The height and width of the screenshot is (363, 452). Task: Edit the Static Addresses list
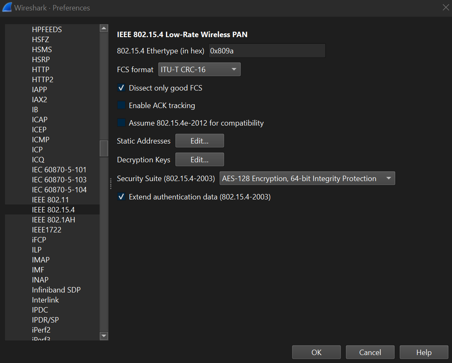coord(199,141)
